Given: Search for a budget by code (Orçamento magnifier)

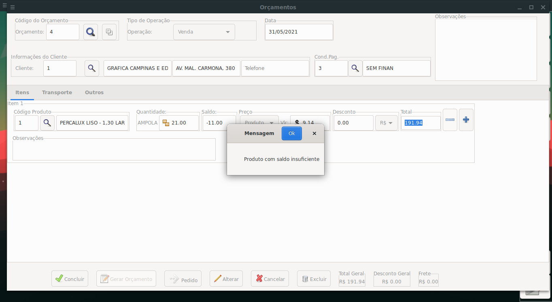Looking at the screenshot, I should 91,32.
